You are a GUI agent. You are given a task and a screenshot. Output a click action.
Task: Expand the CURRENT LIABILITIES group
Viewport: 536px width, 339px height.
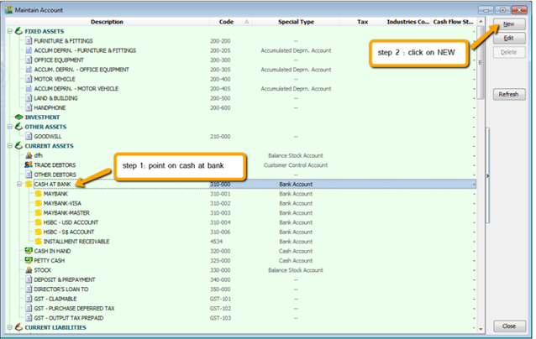click(x=9, y=327)
